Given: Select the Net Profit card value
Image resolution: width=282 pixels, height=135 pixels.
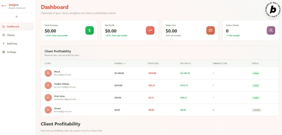Looking at the screenshot, I should [111, 31].
